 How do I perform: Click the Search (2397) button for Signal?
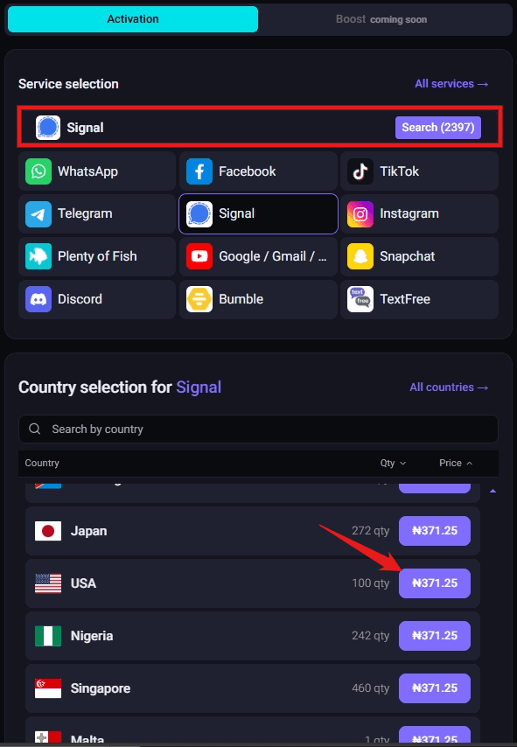click(437, 127)
